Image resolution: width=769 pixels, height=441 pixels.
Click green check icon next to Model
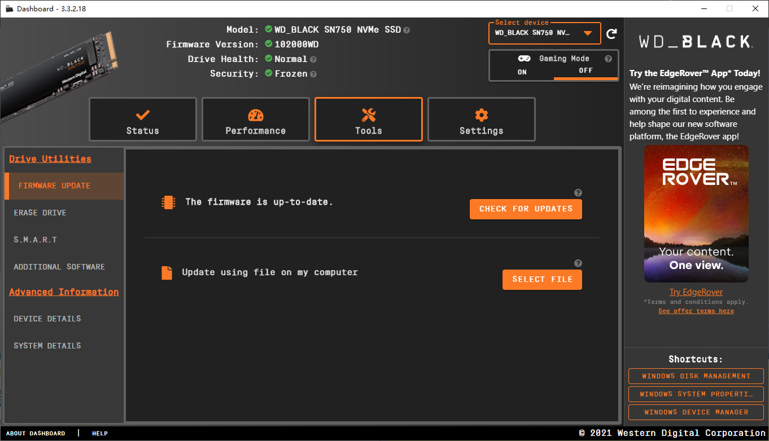pos(269,29)
